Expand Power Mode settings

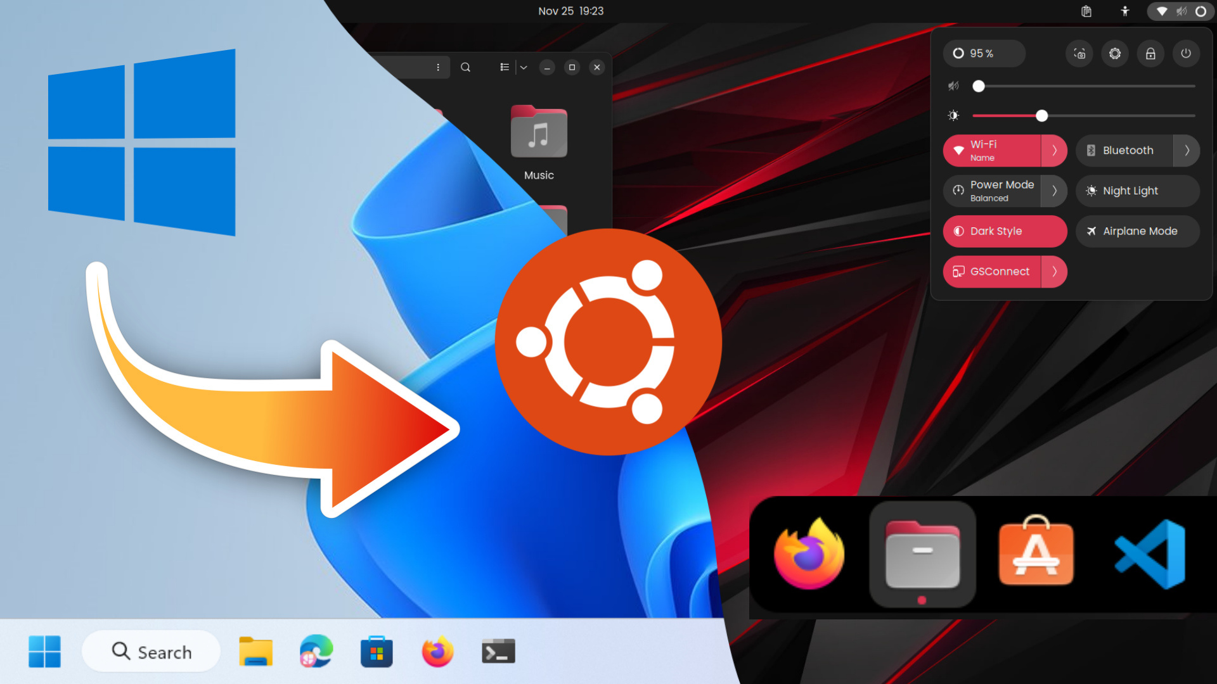[x=1055, y=191]
